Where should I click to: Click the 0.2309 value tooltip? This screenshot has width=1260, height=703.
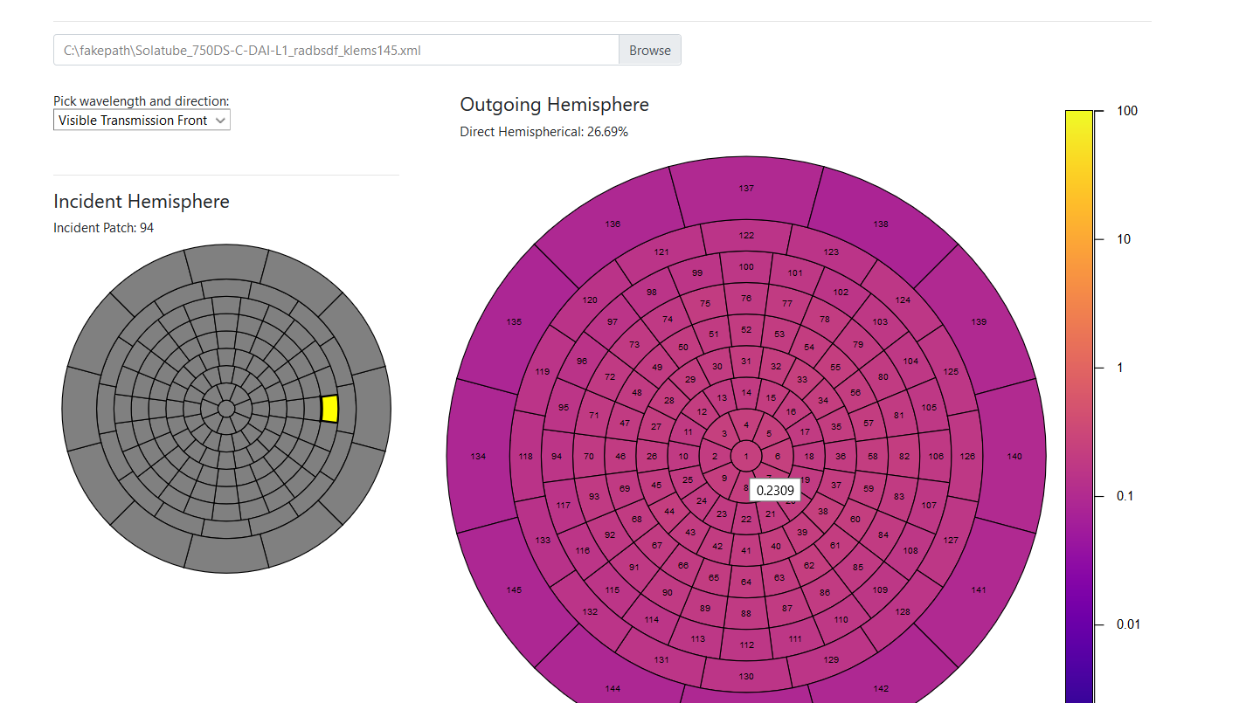click(x=775, y=491)
